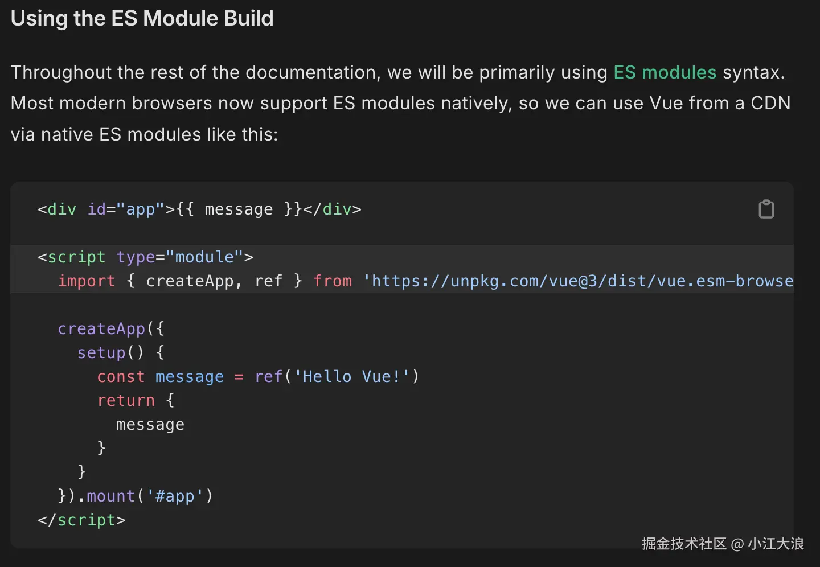The height and width of the screenshot is (567, 820).
Task: Click the import keyword in code
Action: [x=87, y=281]
